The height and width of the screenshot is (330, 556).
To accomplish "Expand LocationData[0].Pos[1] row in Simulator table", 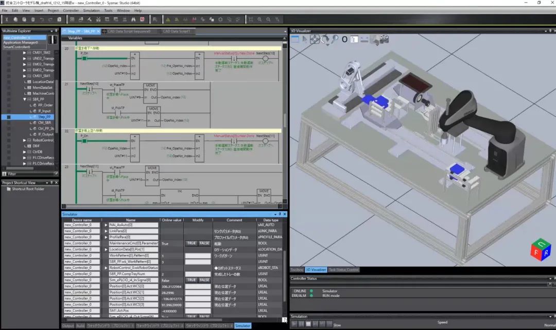I will tap(106, 250).
